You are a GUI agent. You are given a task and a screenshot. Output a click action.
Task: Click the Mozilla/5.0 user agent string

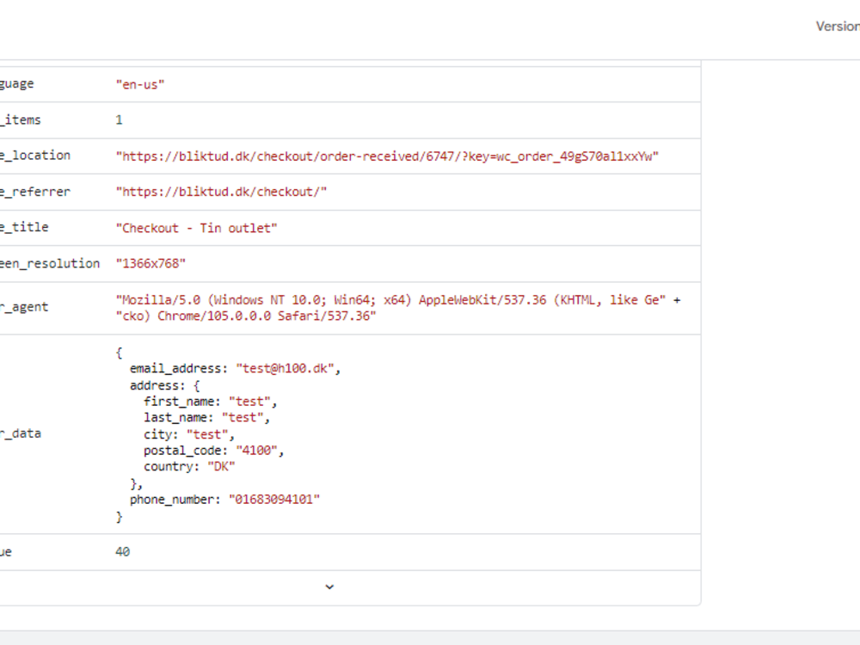click(x=390, y=300)
